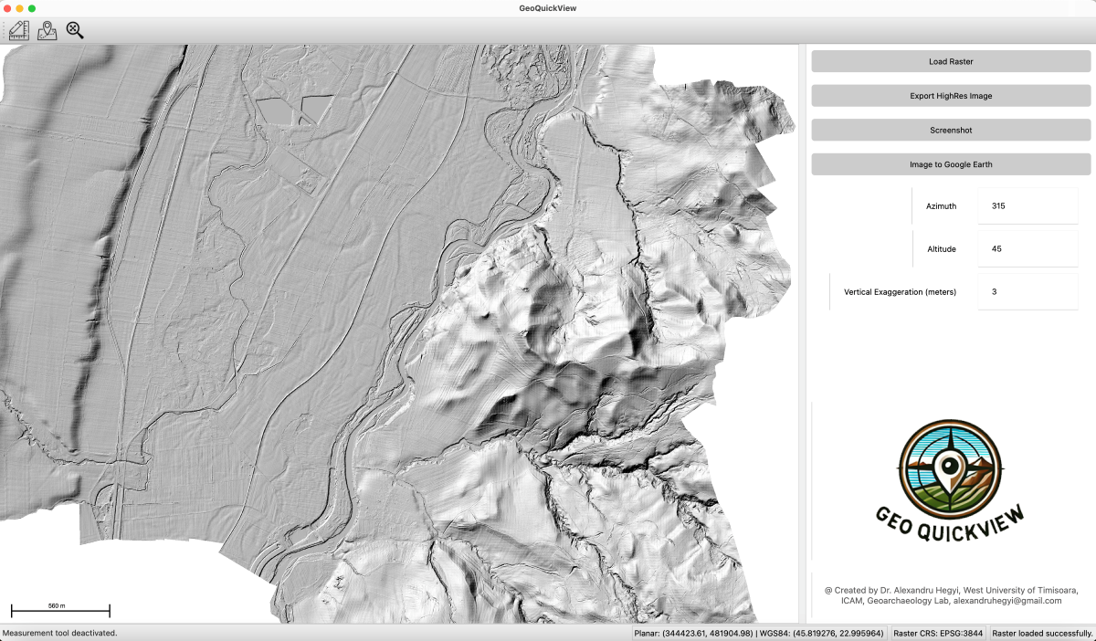
Task: Select the Altitude input field
Action: (x=1027, y=247)
